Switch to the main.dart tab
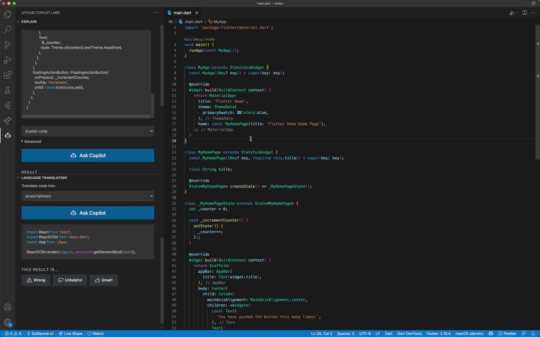The image size is (540, 337). point(183,13)
